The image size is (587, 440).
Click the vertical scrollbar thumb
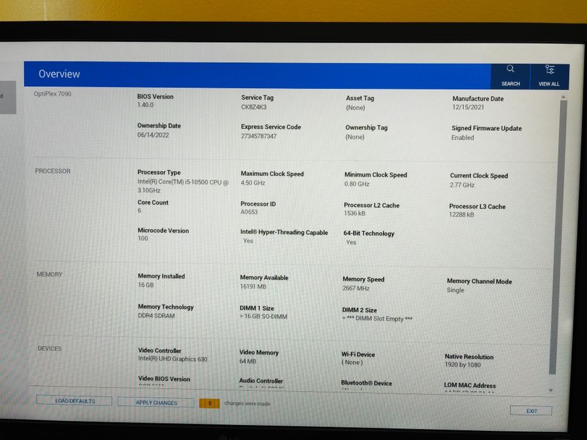pyautogui.click(x=557, y=236)
